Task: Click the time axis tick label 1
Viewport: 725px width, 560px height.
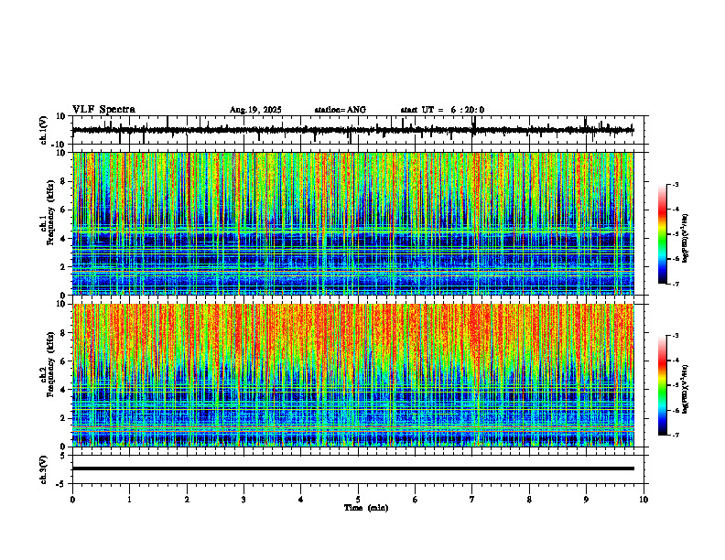Action: pyautogui.click(x=129, y=500)
